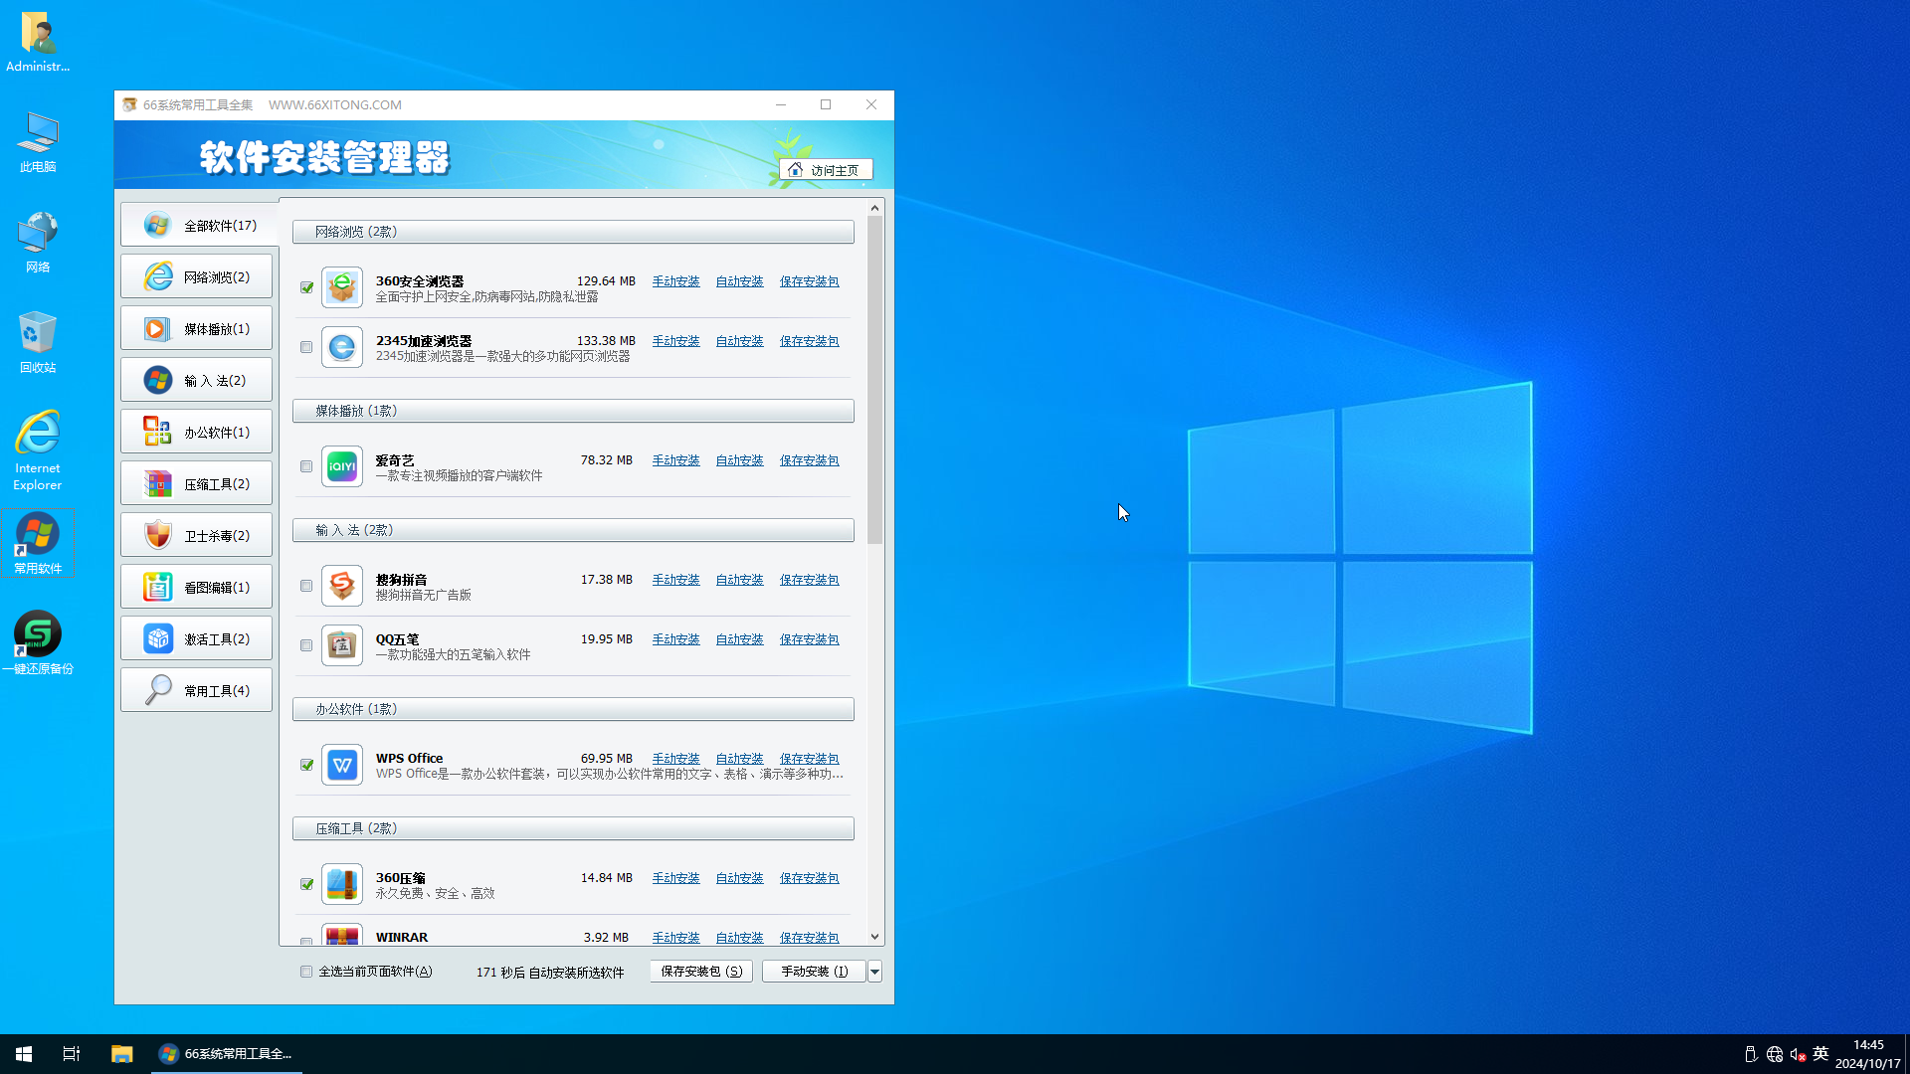Check the QQ五笔 checkbox

(x=306, y=645)
